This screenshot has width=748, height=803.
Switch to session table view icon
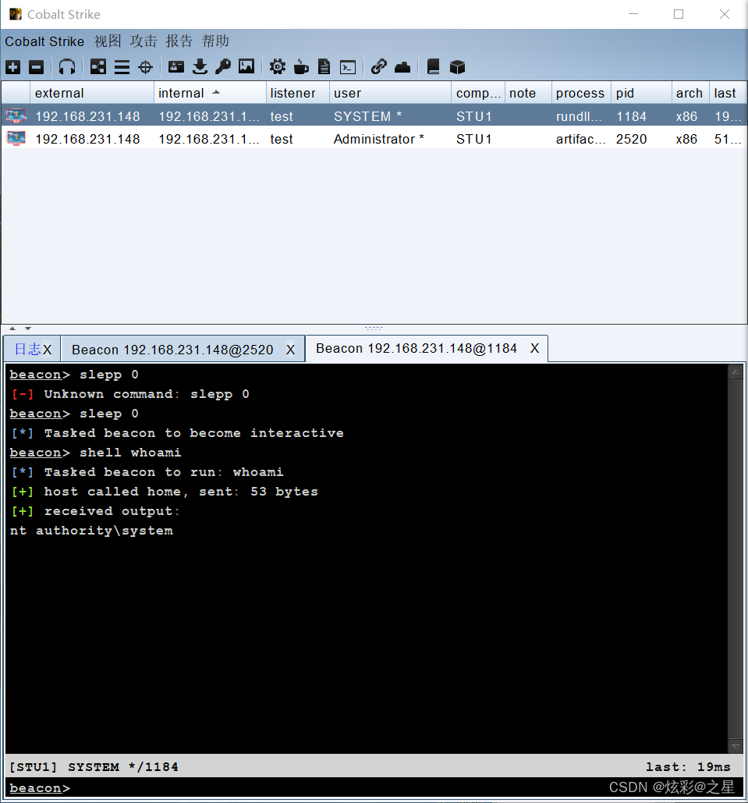pos(122,67)
